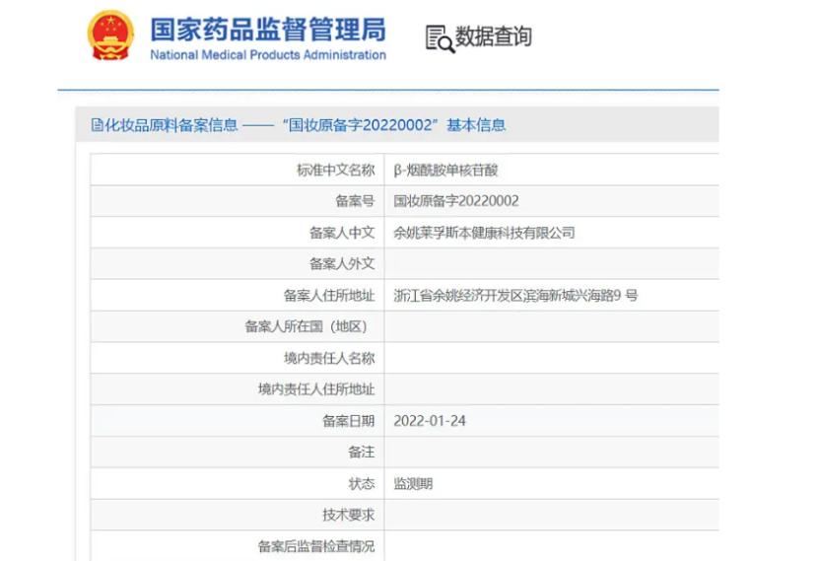Click the national emblem logo

tap(110, 37)
